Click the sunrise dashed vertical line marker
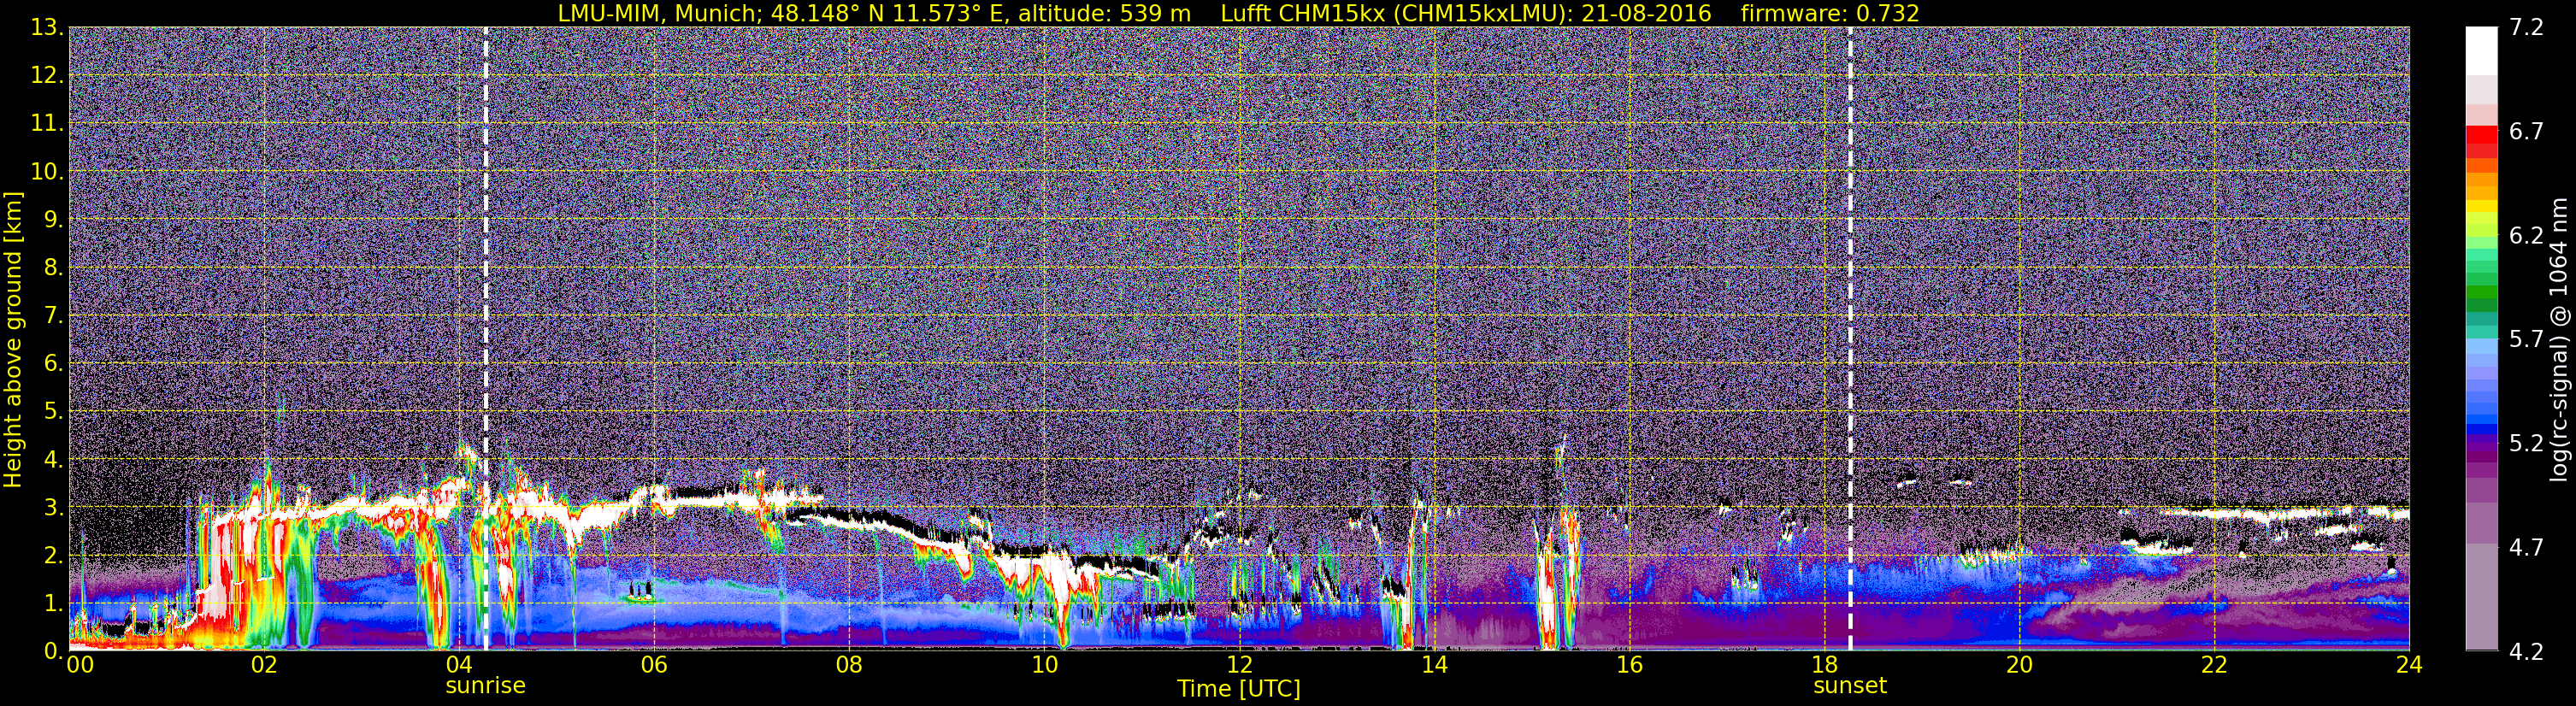Image resolution: width=2576 pixels, height=706 pixels. 486,338
